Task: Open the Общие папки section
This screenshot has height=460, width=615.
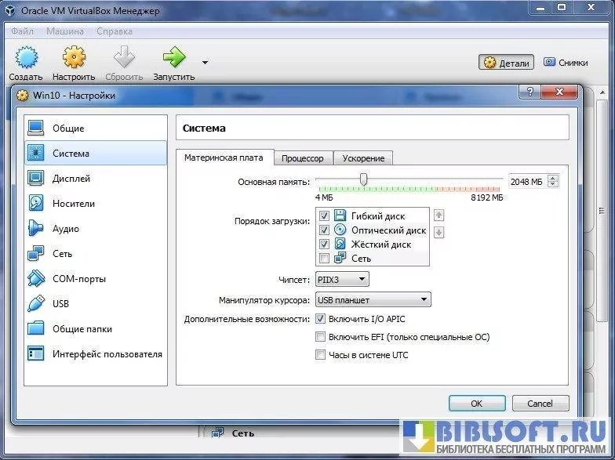Action: [x=82, y=329]
